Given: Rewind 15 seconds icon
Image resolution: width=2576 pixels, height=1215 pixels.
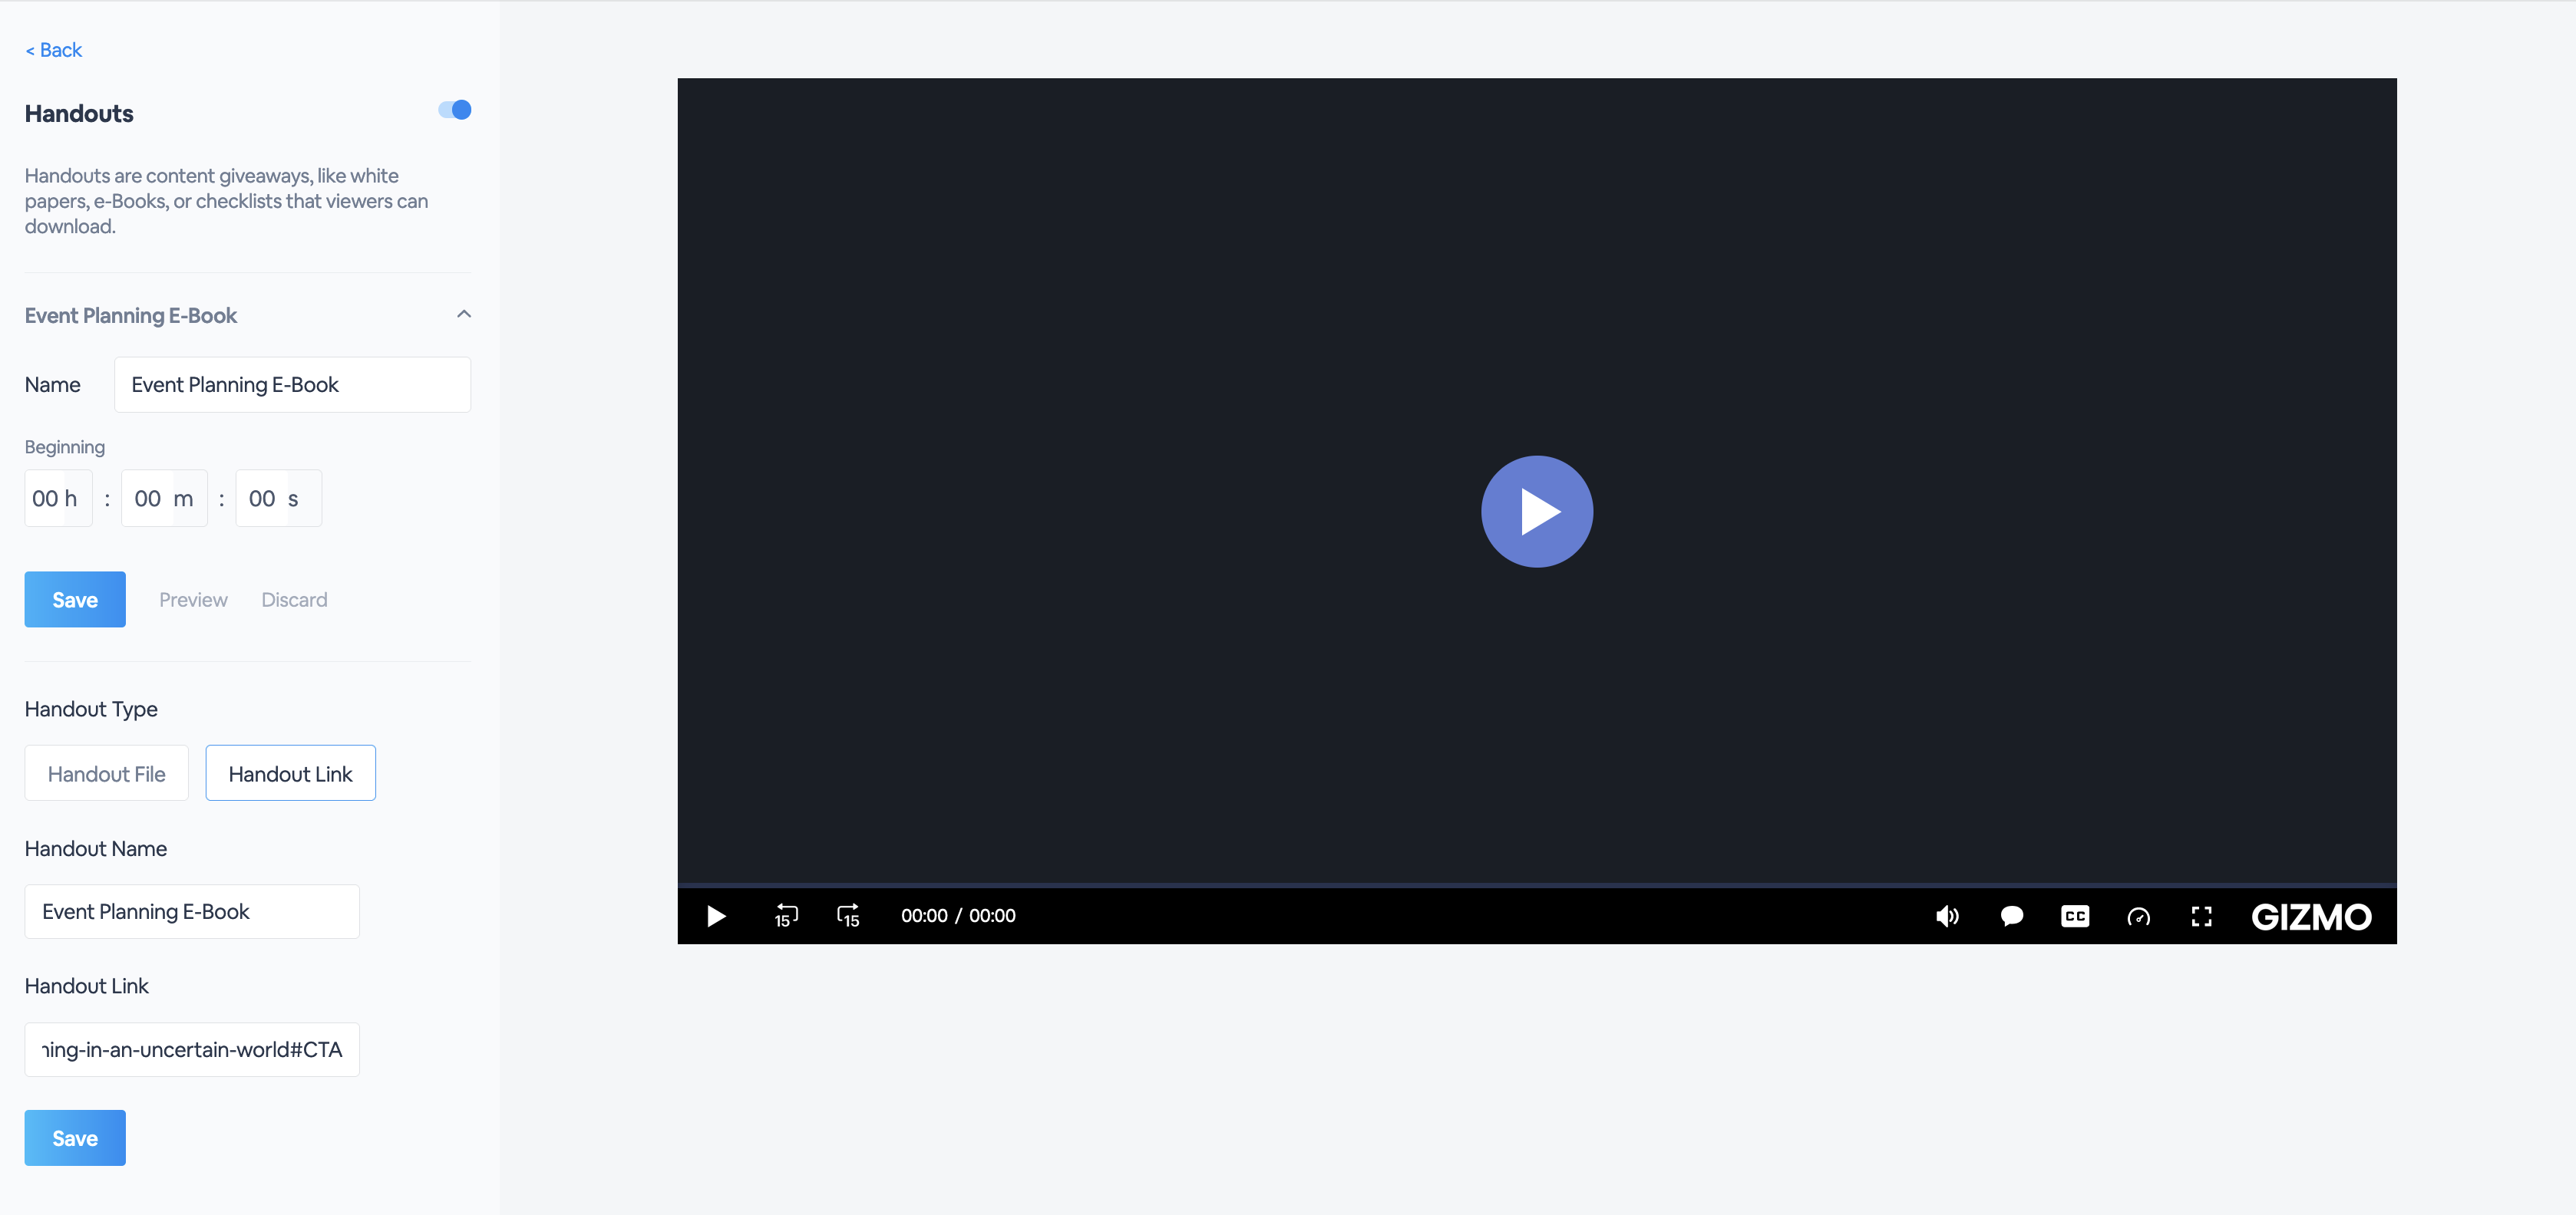Looking at the screenshot, I should 786,915.
